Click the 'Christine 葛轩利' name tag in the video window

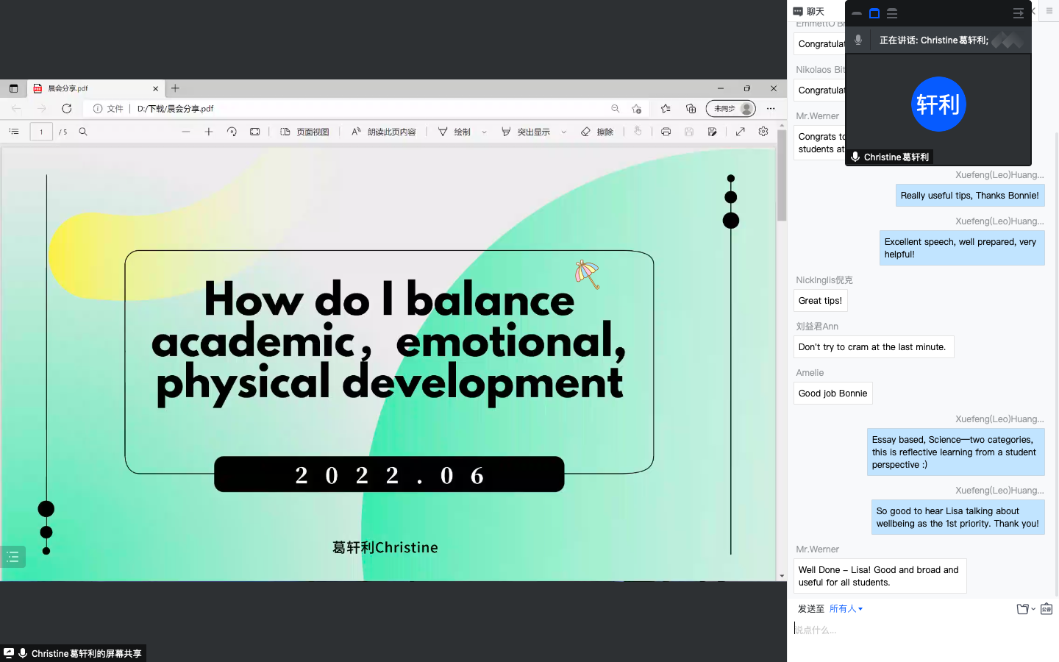(x=890, y=157)
